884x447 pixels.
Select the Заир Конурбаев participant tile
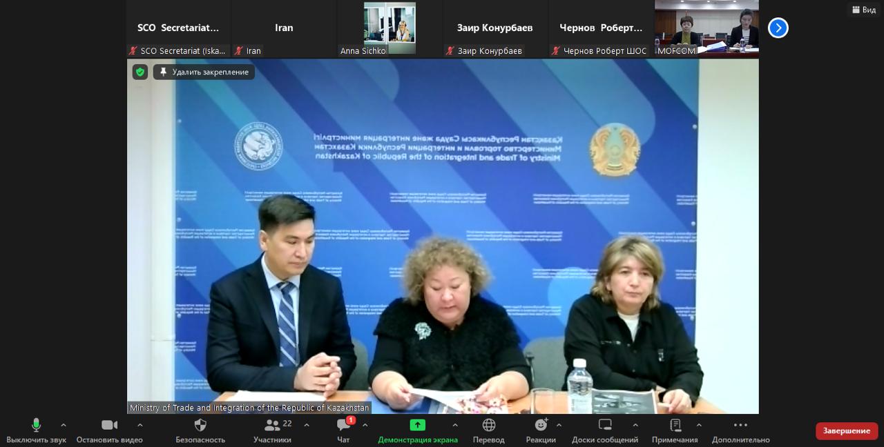point(495,28)
